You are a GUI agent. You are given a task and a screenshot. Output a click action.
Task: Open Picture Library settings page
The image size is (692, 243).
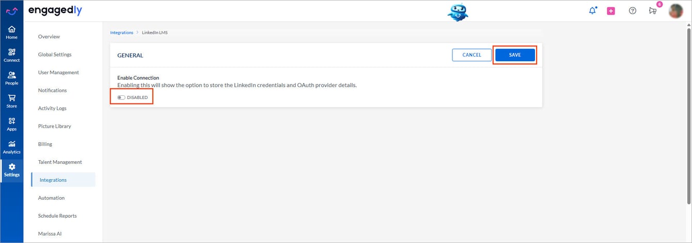(x=55, y=126)
